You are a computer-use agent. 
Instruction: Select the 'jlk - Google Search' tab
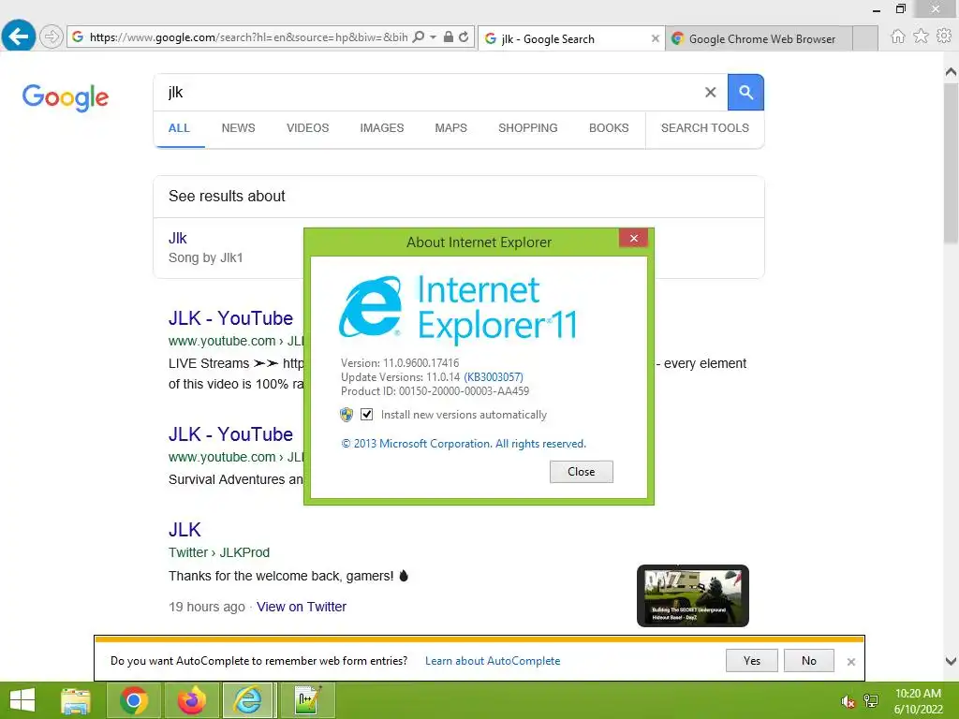[571, 38]
